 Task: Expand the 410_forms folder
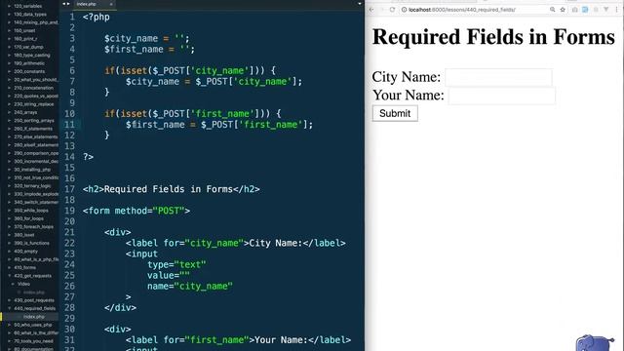point(9,267)
